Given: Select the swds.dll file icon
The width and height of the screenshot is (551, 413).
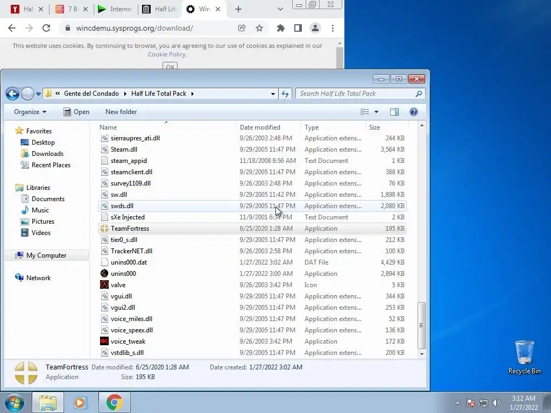Looking at the screenshot, I should pos(104,206).
